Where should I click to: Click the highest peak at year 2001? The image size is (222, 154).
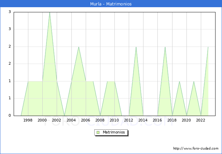[x=50, y=12]
